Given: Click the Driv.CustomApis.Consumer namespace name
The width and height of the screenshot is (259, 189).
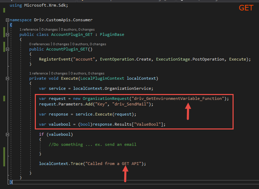Looking at the screenshot, I should (x=63, y=20).
